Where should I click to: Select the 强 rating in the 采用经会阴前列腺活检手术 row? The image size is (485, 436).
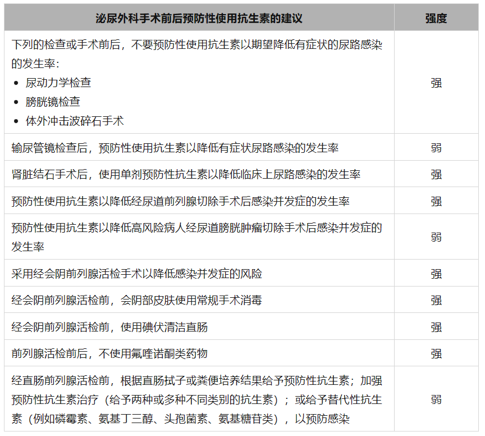(436, 274)
